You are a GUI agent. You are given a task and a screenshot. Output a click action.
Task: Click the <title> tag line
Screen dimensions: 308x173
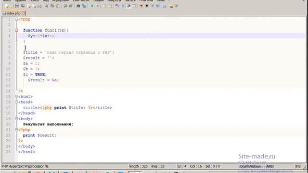tap(67, 108)
